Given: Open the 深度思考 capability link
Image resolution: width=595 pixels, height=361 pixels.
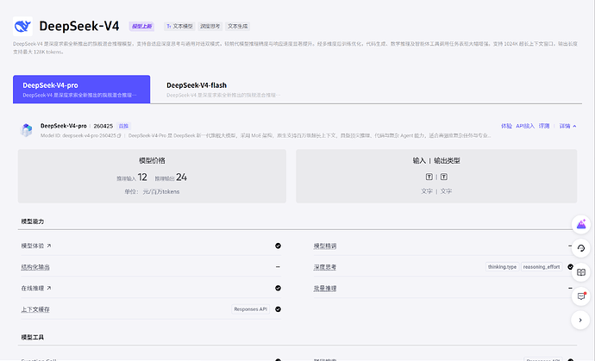Looking at the screenshot, I should pyautogui.click(x=325, y=267).
